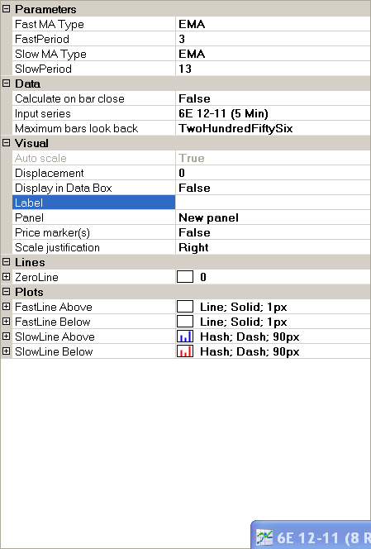371x549 pixels.
Task: Collapse the Lines section
Action: tap(6, 262)
